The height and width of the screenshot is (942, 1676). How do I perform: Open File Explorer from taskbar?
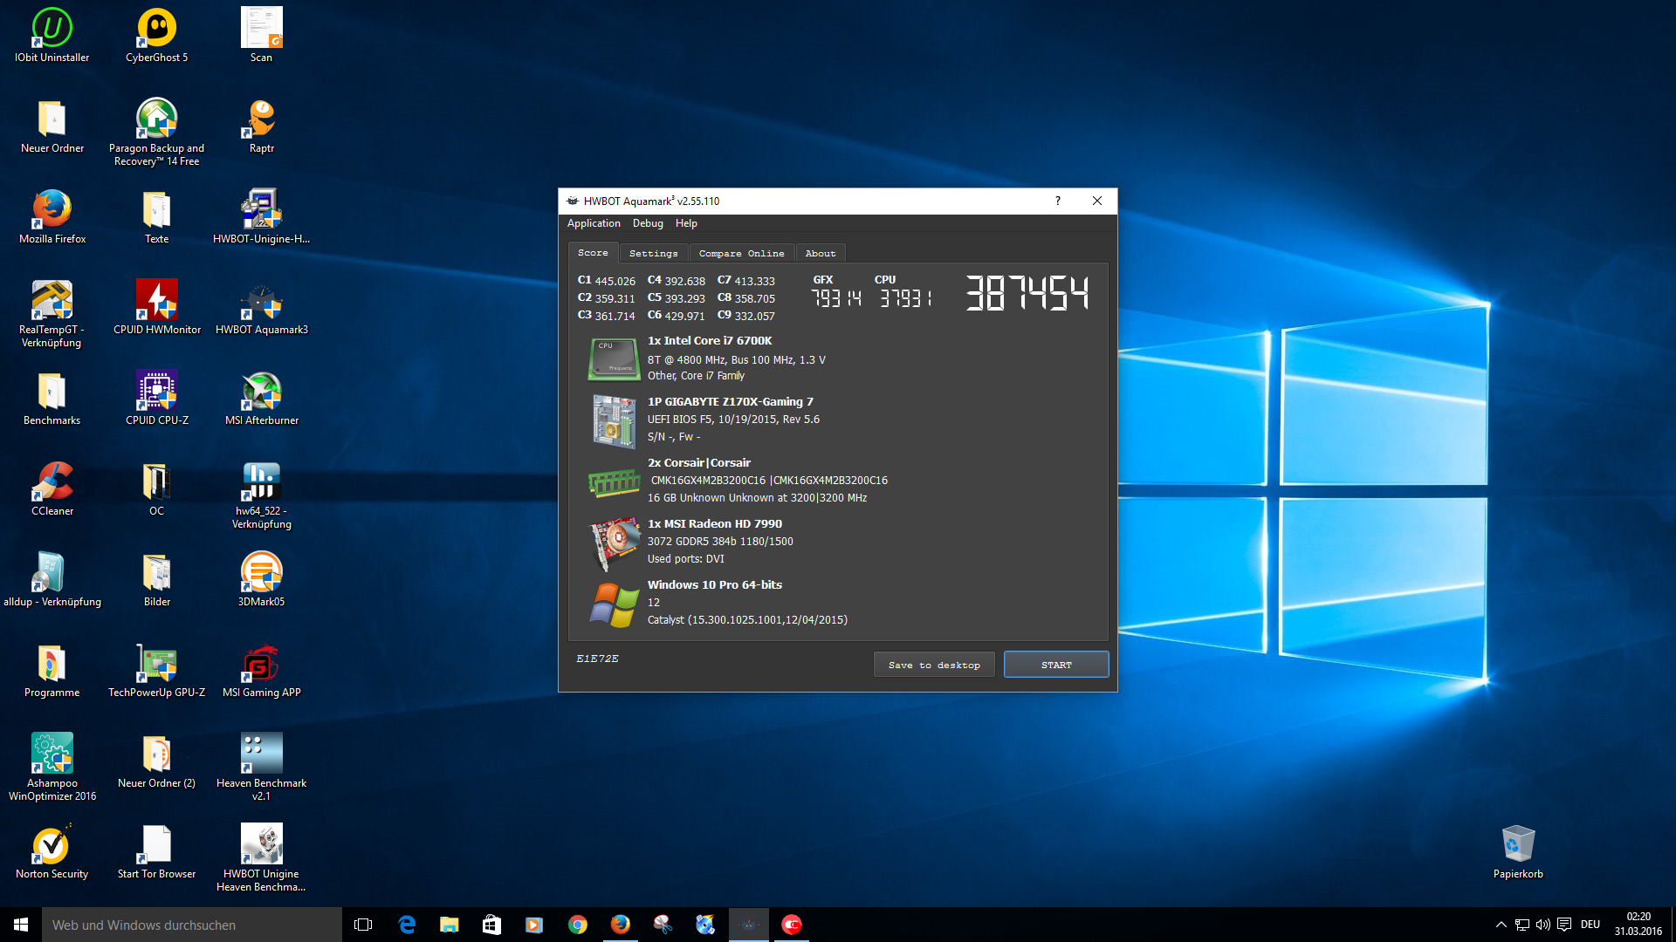[449, 925]
